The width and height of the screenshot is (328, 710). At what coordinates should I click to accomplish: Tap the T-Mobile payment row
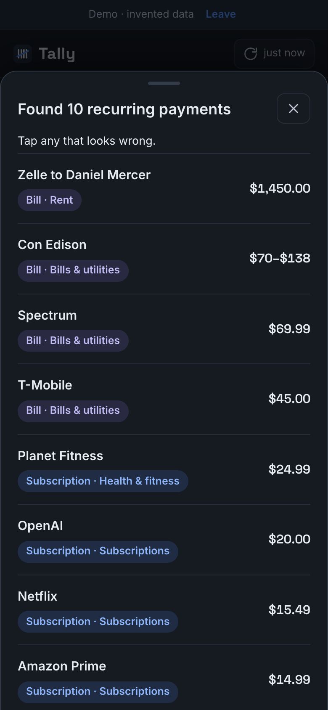(x=164, y=399)
